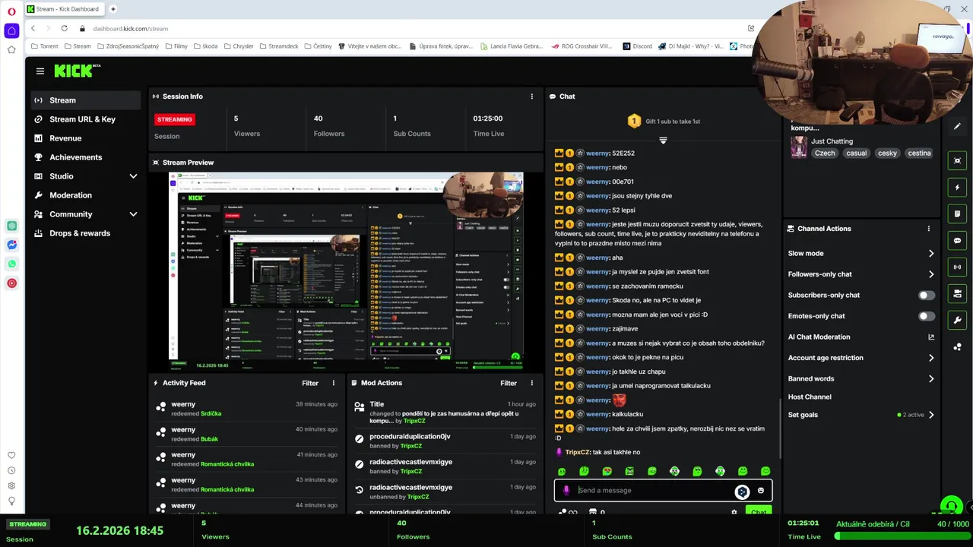This screenshot has height=547, width=973.
Task: Open Activity Feed three-dot menu
Action: tap(333, 383)
